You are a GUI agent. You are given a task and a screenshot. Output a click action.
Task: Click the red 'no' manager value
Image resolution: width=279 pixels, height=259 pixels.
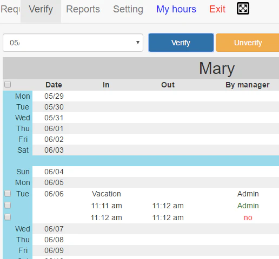pyautogui.click(x=248, y=217)
